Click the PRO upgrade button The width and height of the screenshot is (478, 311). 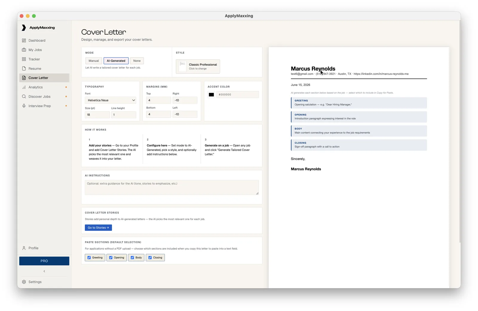44,261
